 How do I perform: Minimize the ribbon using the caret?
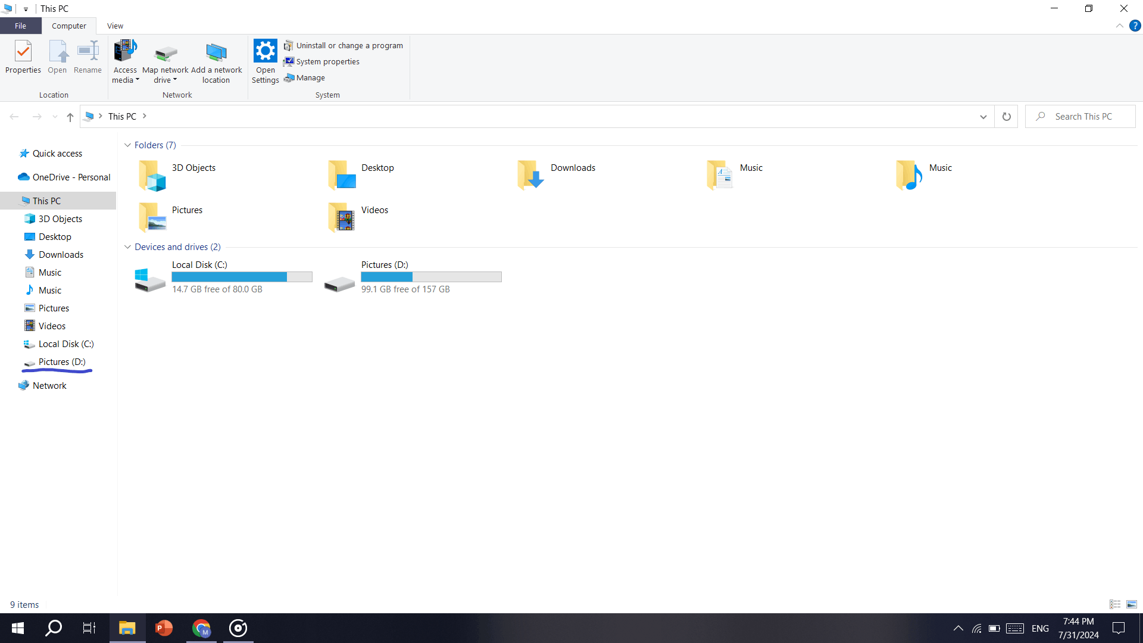[x=1119, y=26]
